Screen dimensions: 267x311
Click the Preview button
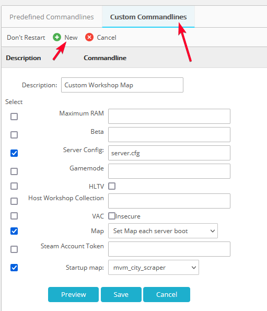coord(73,295)
